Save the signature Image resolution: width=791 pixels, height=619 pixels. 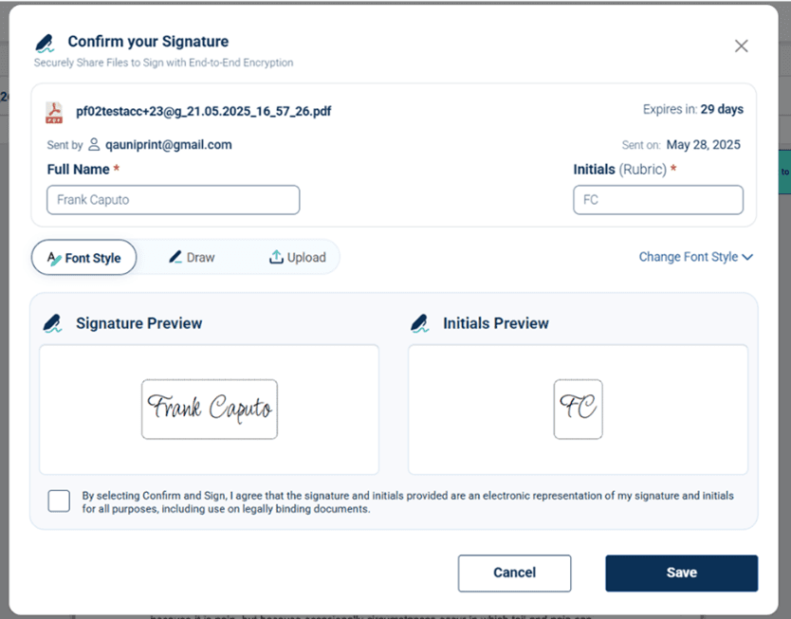pyautogui.click(x=682, y=573)
